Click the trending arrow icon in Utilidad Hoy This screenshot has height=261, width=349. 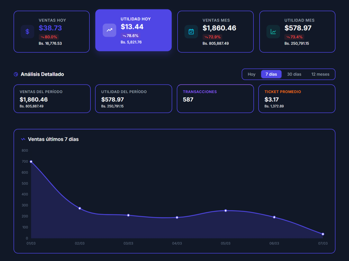tap(109, 30)
